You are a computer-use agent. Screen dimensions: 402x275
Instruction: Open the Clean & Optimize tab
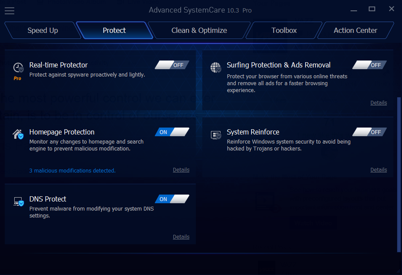point(199,30)
